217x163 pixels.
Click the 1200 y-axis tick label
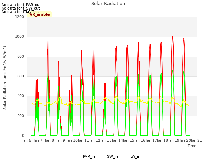[x=20, y=17]
